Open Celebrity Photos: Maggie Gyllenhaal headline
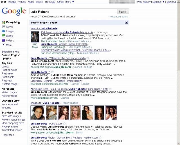180x145 pixels. (75, 50)
